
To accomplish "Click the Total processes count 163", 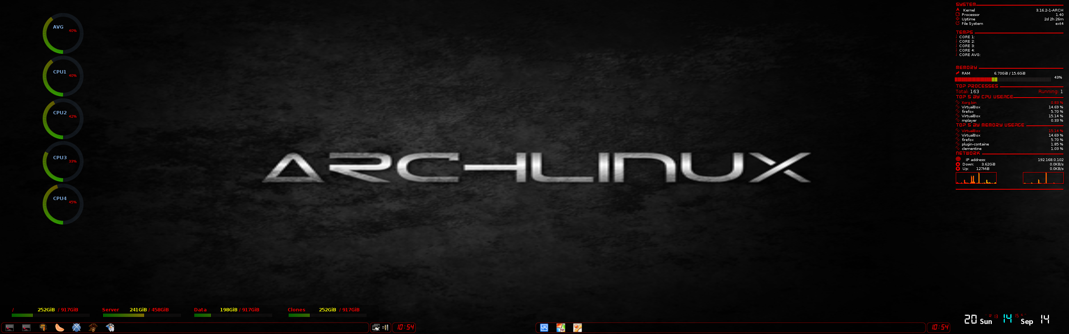I will click(x=974, y=92).
